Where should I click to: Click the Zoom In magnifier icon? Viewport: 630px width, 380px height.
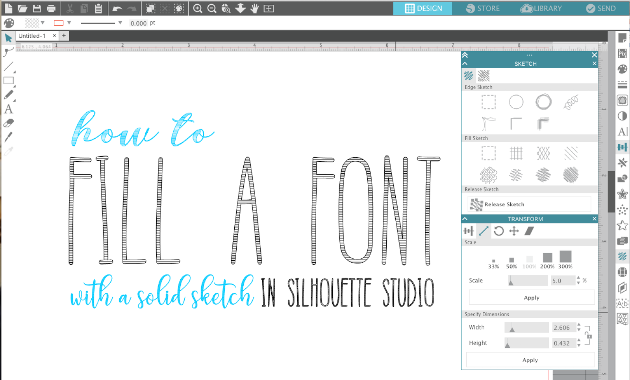tap(198, 8)
